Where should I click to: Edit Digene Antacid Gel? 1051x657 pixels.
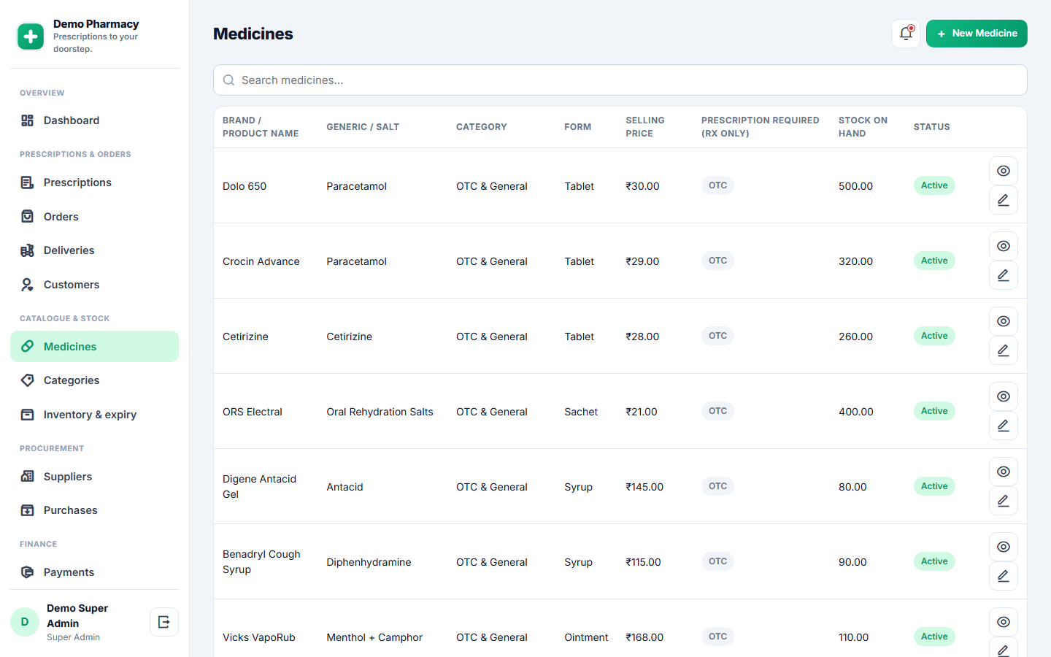click(x=1004, y=501)
